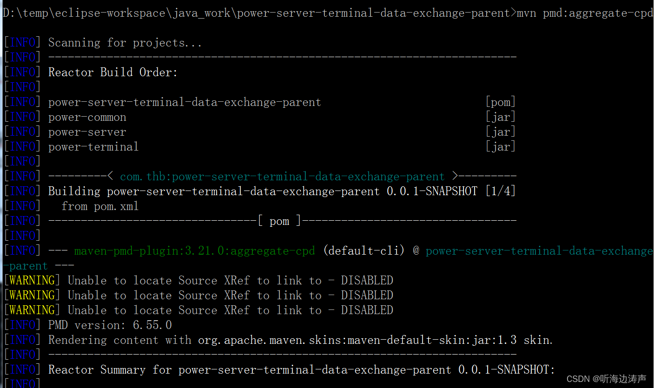Click the 'Reactor Summary for' line
This screenshot has height=388, width=654.
(302, 370)
